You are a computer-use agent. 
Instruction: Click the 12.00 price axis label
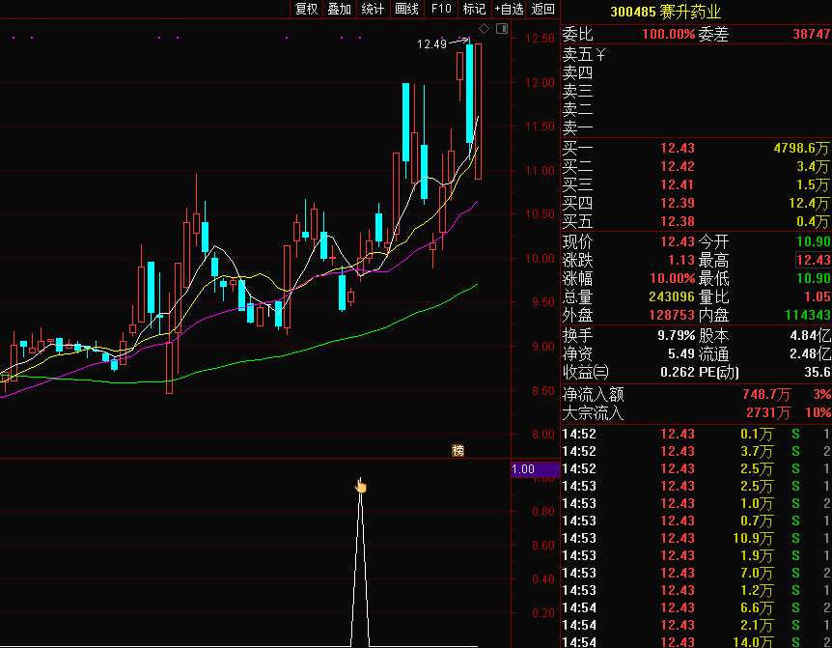(540, 83)
